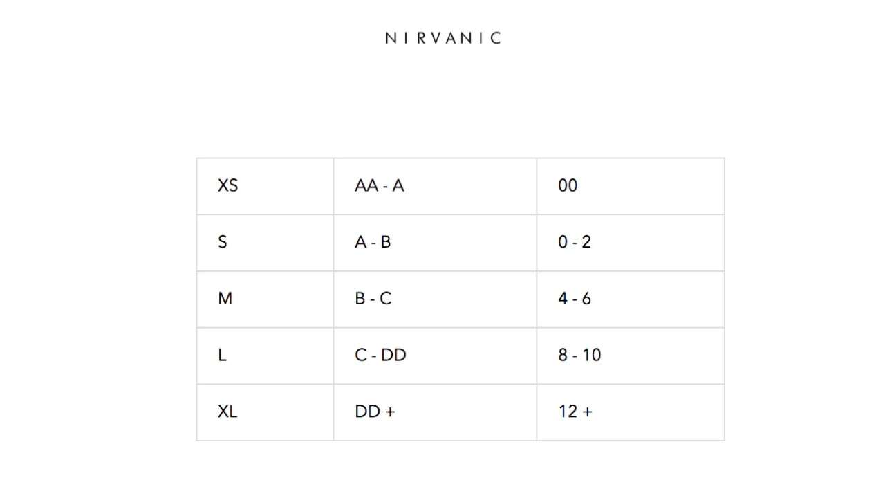Select the A - B cup cell
Screen dimensions: 885x498
(x=373, y=242)
